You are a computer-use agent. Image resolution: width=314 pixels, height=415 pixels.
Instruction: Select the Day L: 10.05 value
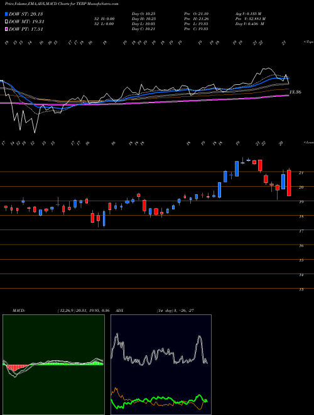point(143,24)
